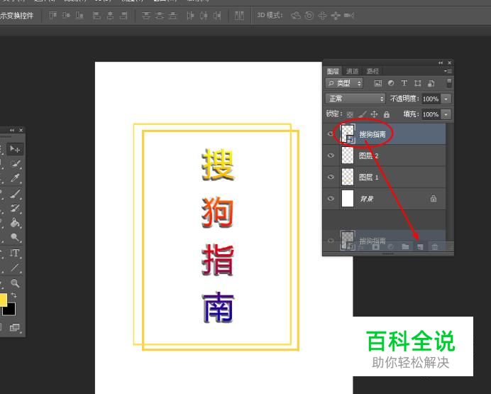Screen dimensions: 491x394
Task: Distribute left edges in options bar
Action: click(190, 16)
